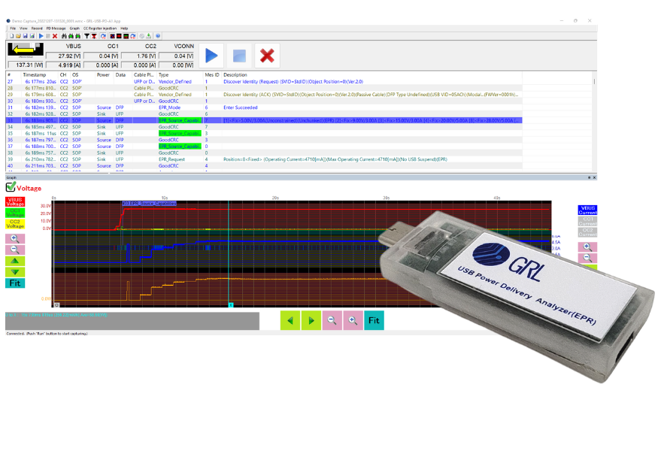Click the horizontal Fit button below graph

pyautogui.click(x=374, y=321)
